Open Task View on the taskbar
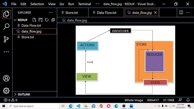194x109 pixels. (x=63, y=106)
